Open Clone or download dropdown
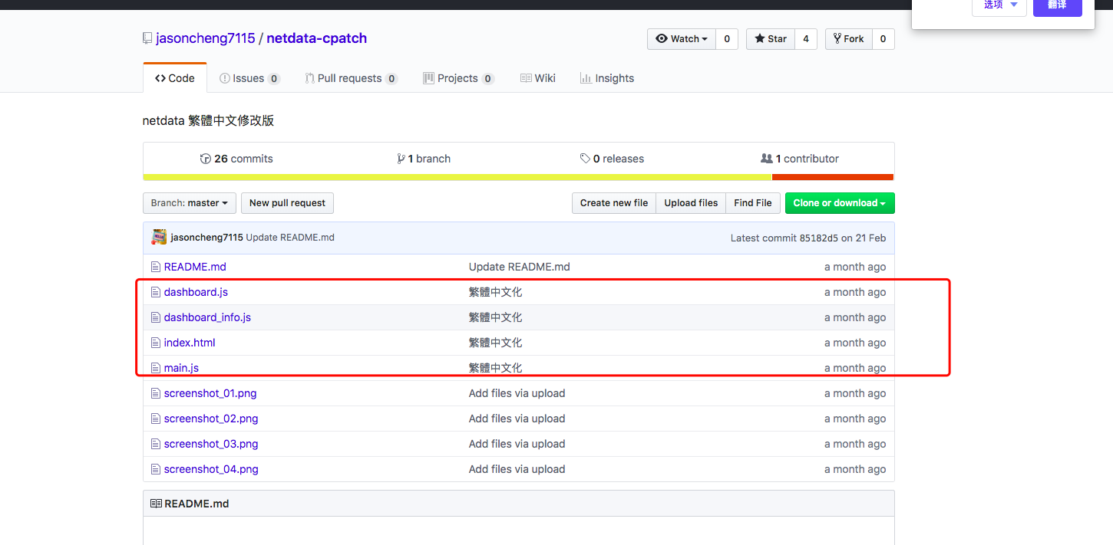Viewport: 1113px width, 545px height. click(x=840, y=203)
